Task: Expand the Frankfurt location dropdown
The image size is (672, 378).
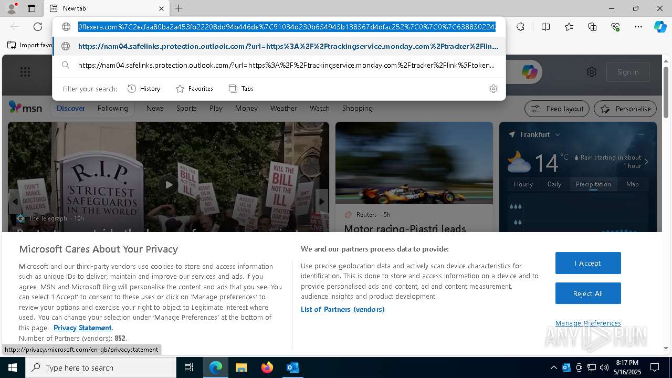Action: (557, 134)
